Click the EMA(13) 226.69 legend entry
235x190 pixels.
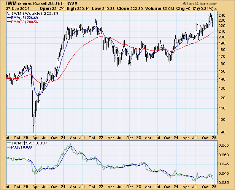click(x=24, y=17)
